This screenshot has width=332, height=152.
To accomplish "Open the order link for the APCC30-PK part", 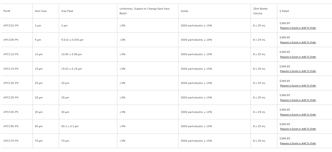I will click(x=298, y=115).
